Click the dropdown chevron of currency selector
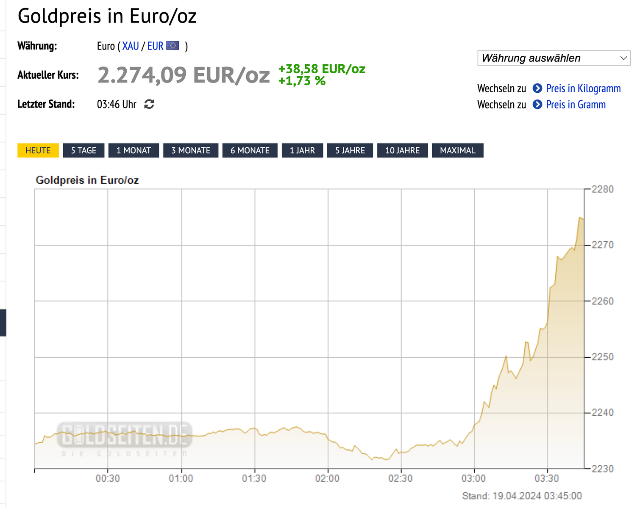The height and width of the screenshot is (508, 640). click(623, 58)
